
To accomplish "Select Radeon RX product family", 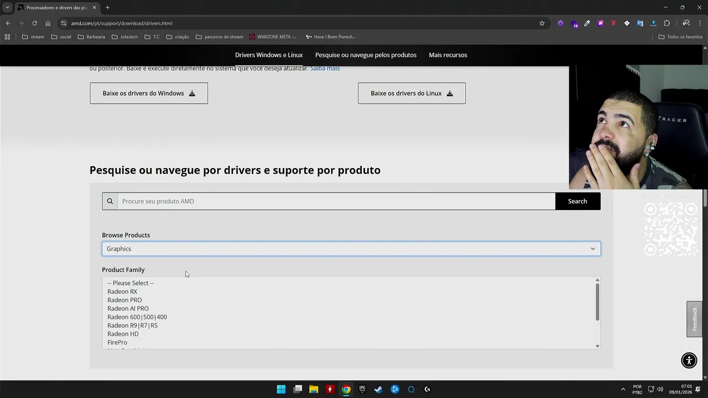I will click(x=122, y=291).
